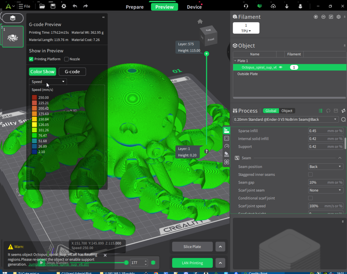The height and width of the screenshot is (274, 347).
Task: Collapse the Plate 1 tree node
Action: [x=235, y=61]
